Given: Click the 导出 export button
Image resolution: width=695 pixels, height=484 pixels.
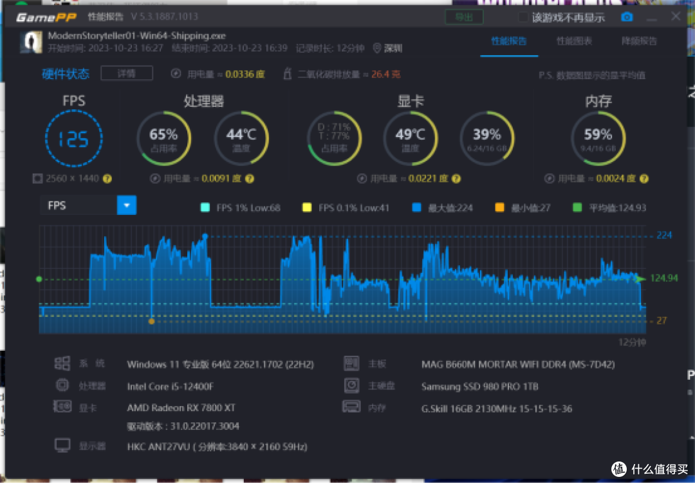Looking at the screenshot, I should click(x=464, y=17).
